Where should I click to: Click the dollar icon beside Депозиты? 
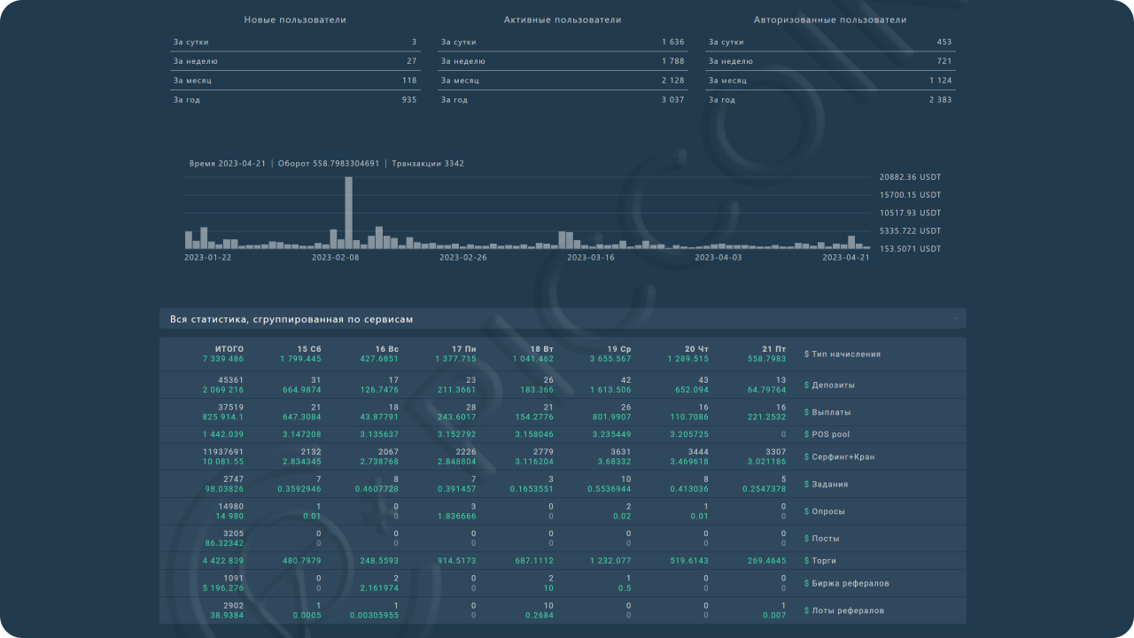[x=806, y=385]
